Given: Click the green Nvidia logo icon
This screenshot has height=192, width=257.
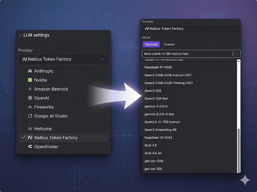Looking at the screenshot, I should (30, 80).
